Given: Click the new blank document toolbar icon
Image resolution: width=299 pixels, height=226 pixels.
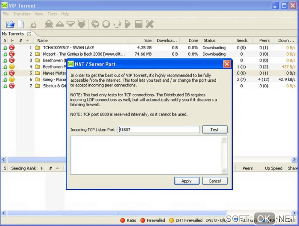Looking at the screenshot, I should point(21,24).
